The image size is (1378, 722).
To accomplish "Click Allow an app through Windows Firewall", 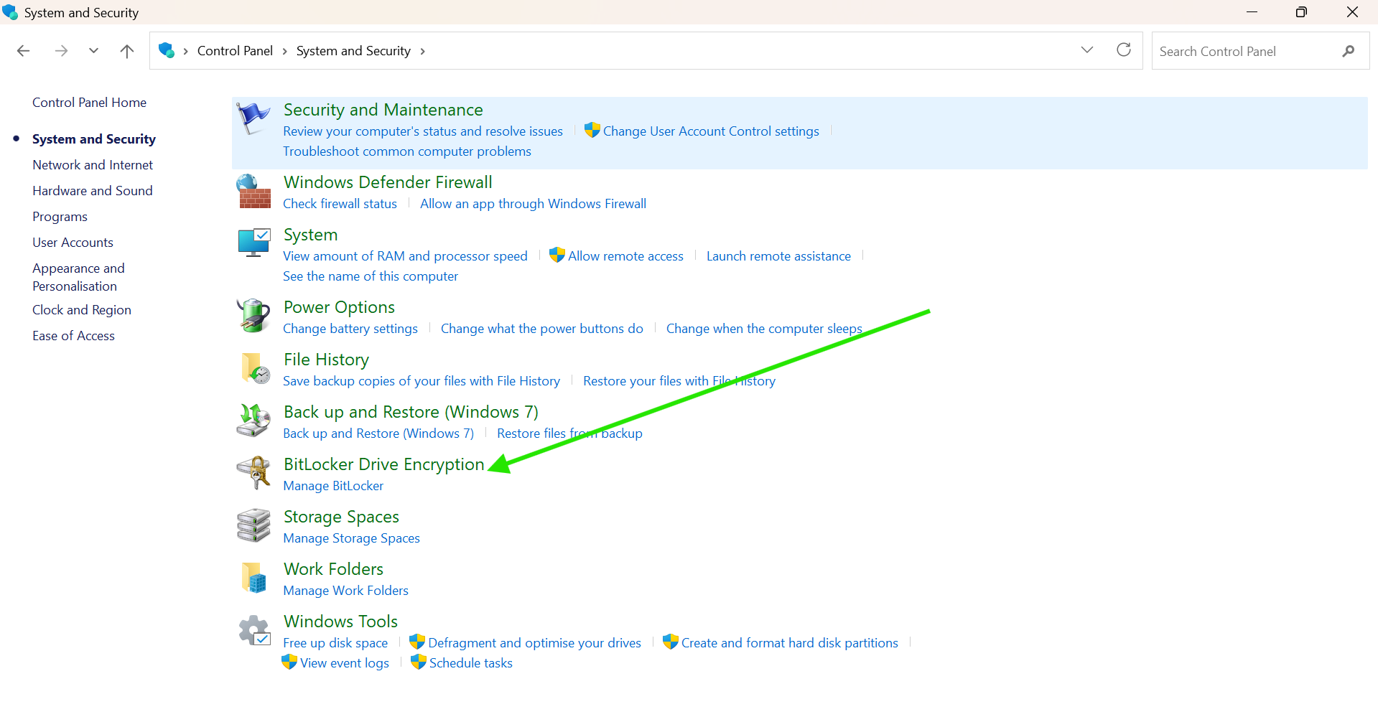I will click(x=533, y=204).
